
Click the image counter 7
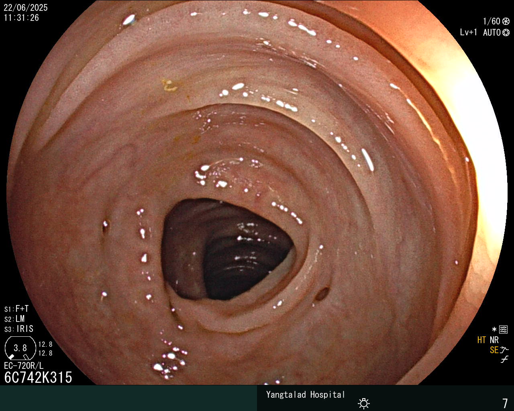pos(505,403)
